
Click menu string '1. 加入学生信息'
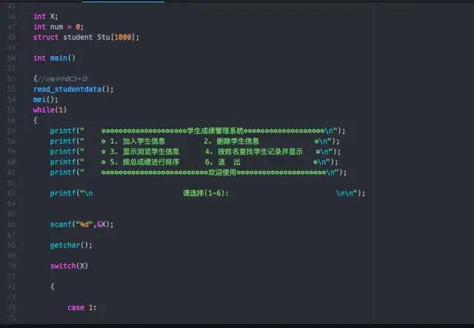pos(138,141)
